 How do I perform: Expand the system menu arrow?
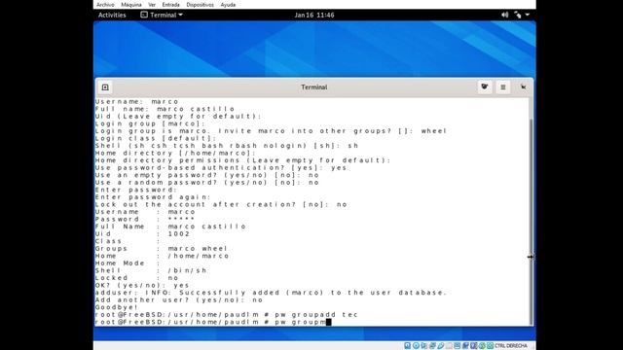pyautogui.click(x=528, y=15)
